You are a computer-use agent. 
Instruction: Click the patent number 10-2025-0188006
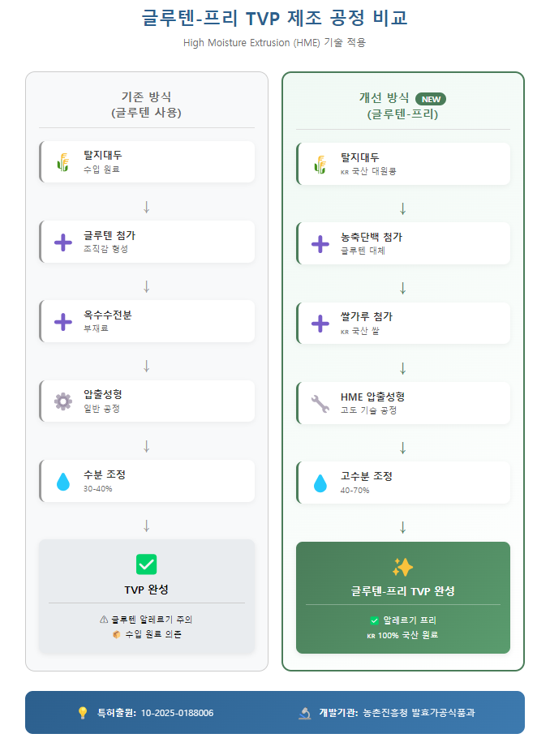(x=177, y=713)
